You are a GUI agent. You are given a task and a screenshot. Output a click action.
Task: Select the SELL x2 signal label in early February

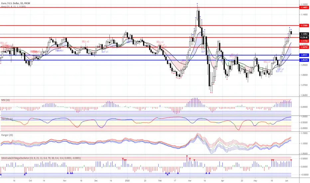click(x=160, y=42)
